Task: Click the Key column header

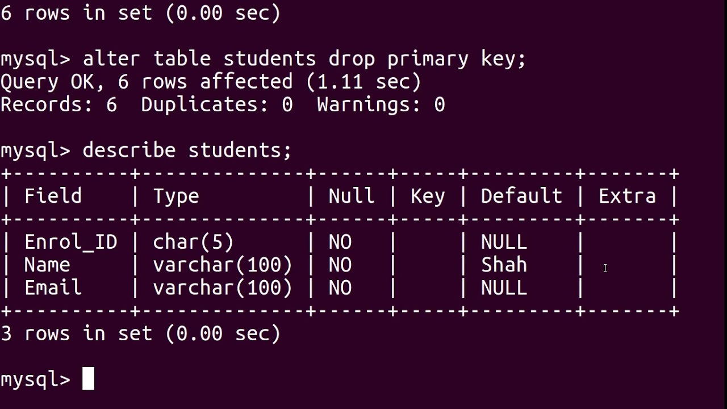Action: tap(428, 197)
